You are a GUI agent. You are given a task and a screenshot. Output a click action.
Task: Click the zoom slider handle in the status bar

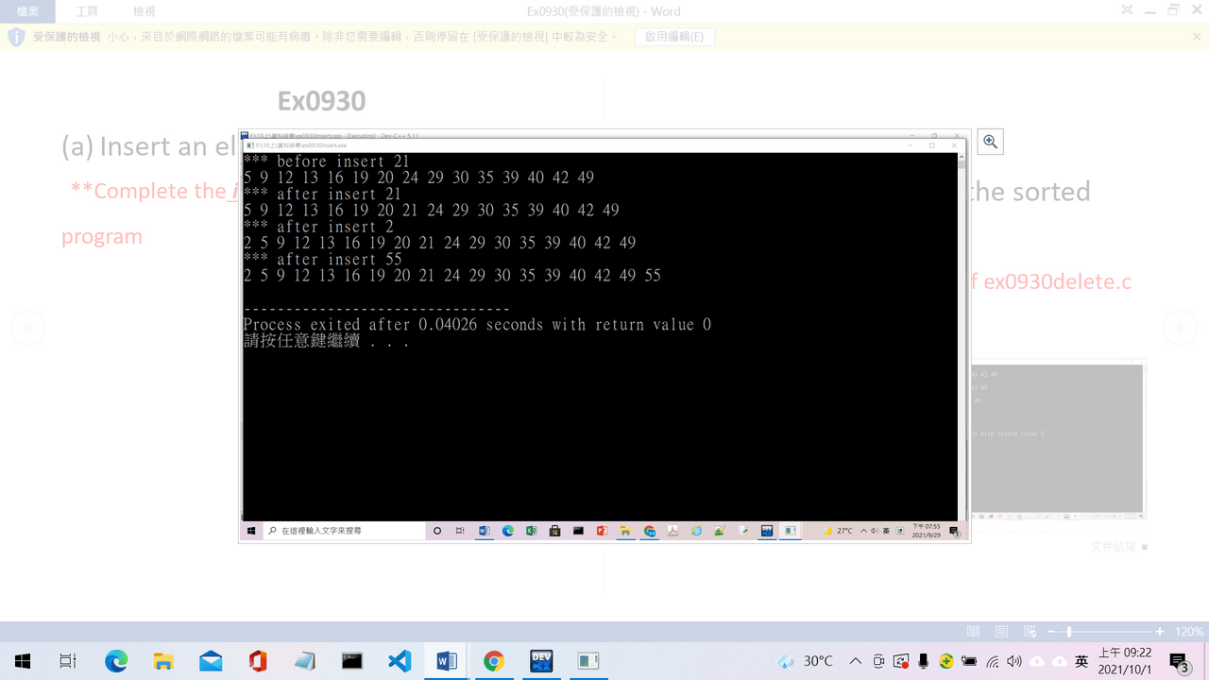[1069, 632]
